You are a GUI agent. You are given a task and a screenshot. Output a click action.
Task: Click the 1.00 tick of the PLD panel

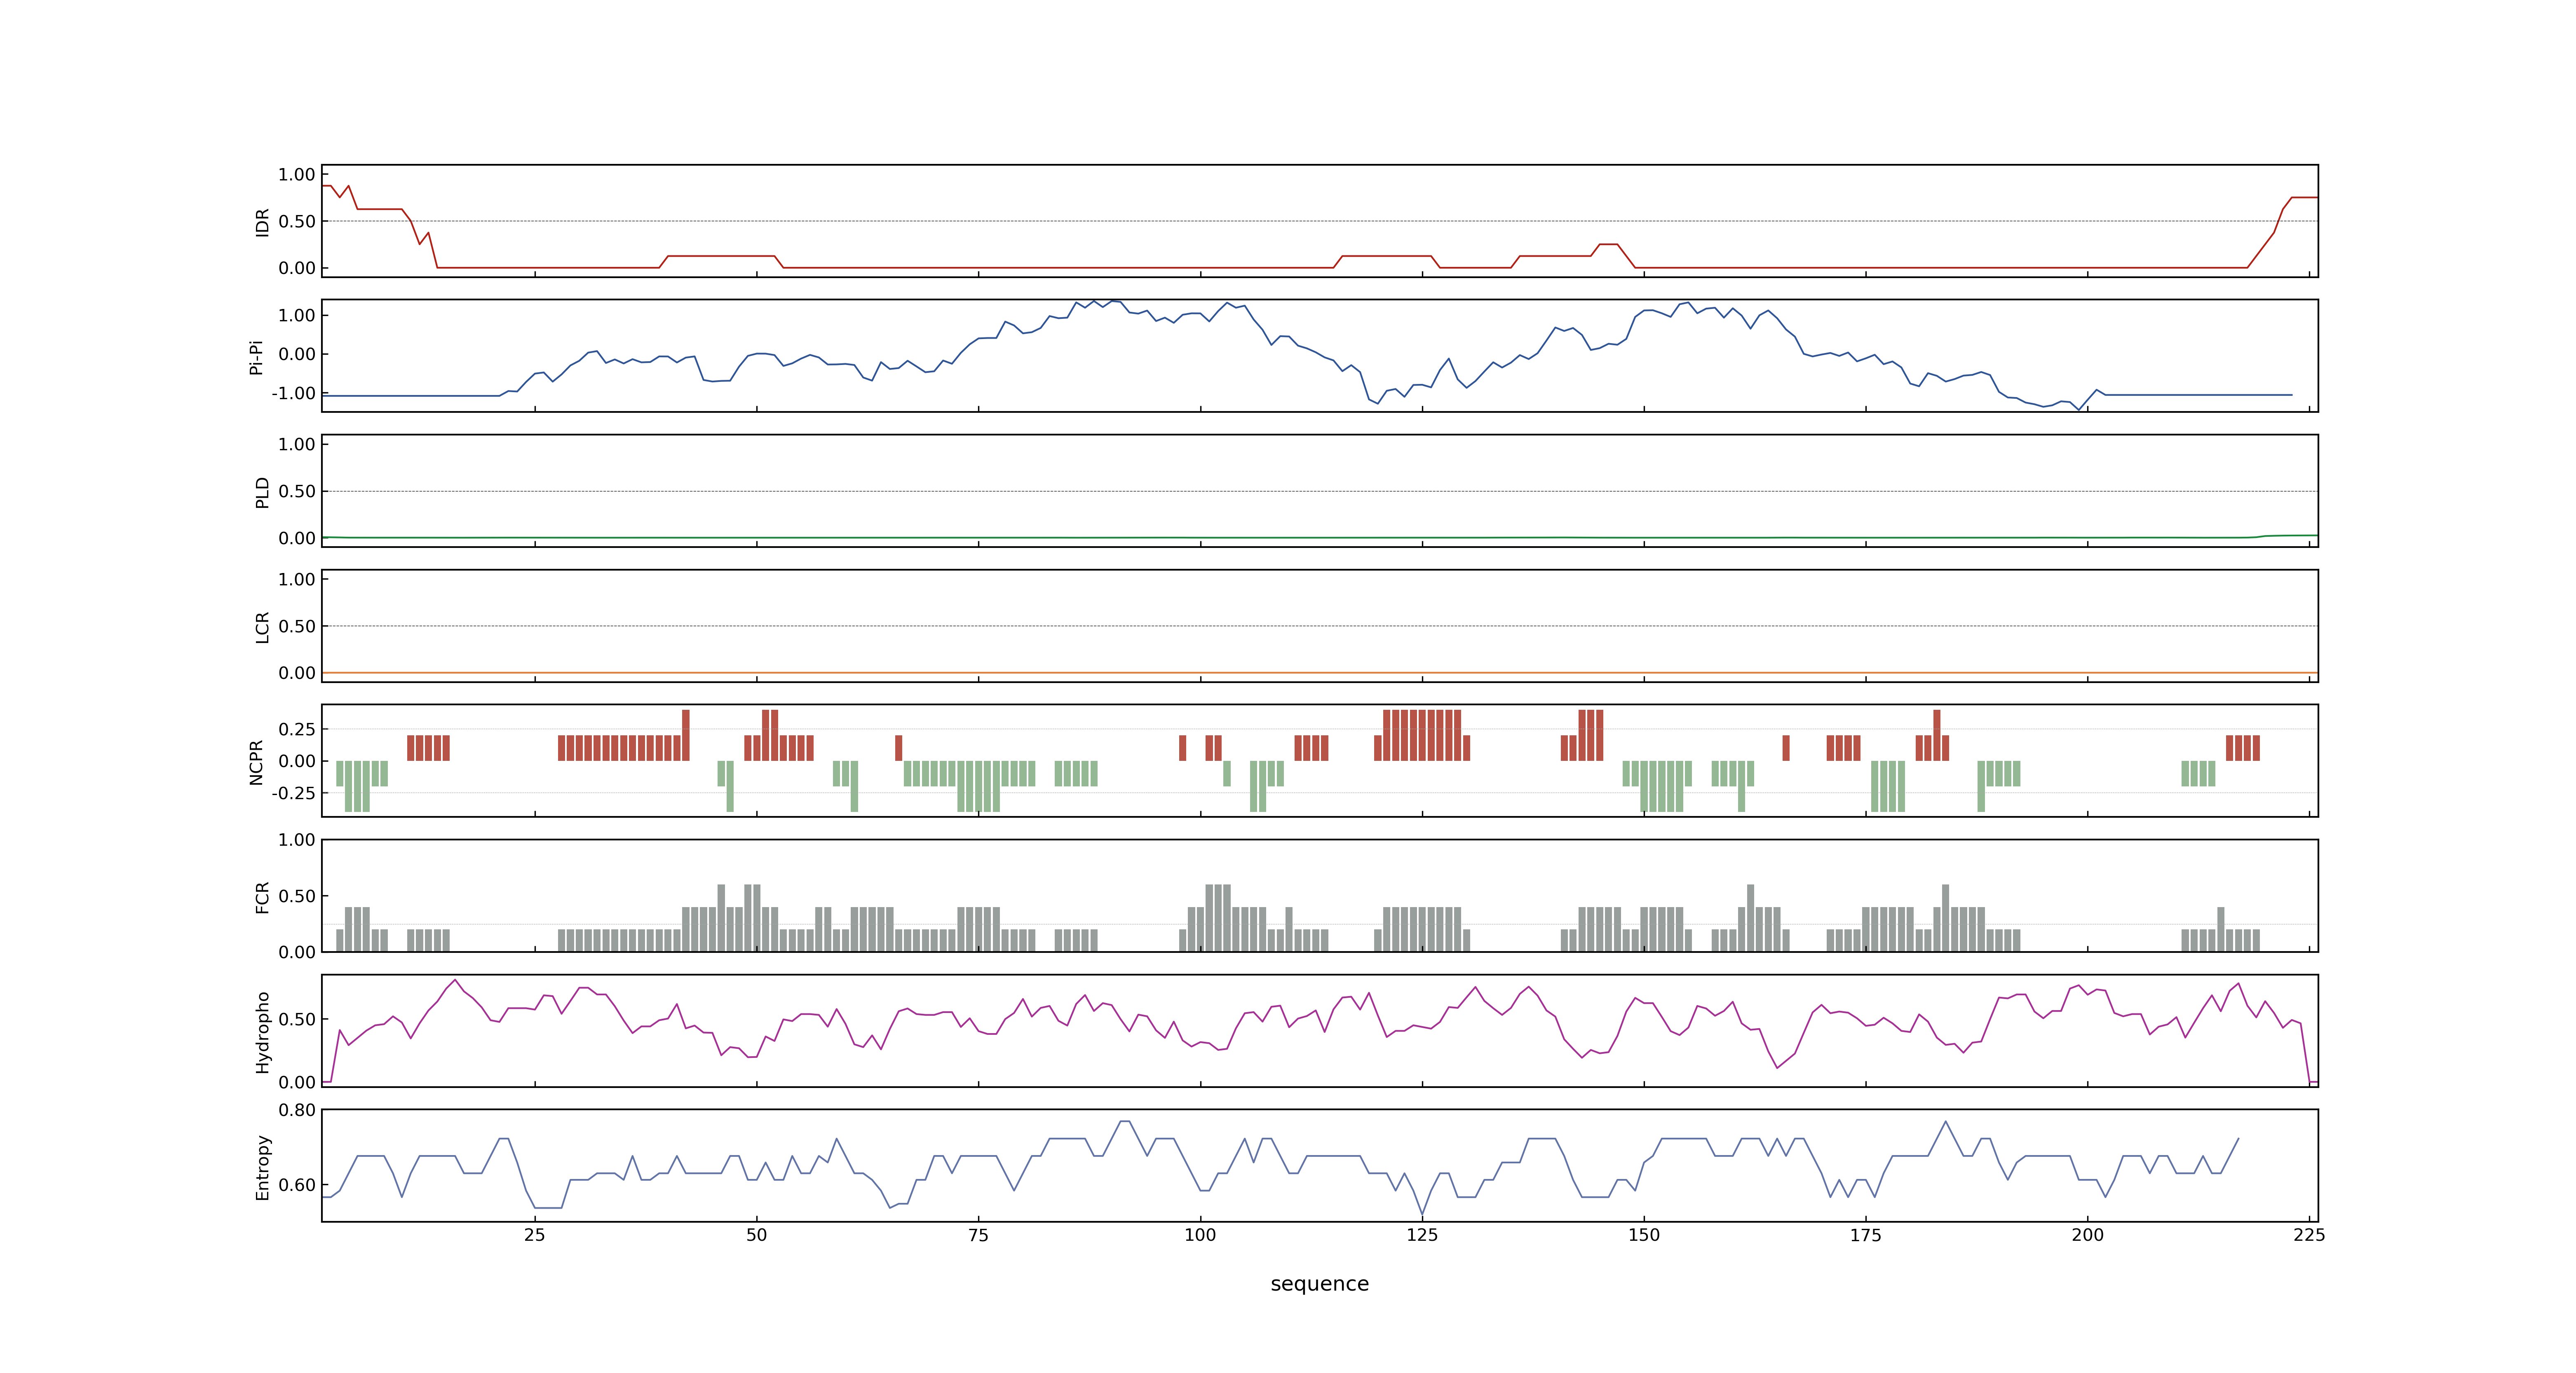(x=297, y=444)
